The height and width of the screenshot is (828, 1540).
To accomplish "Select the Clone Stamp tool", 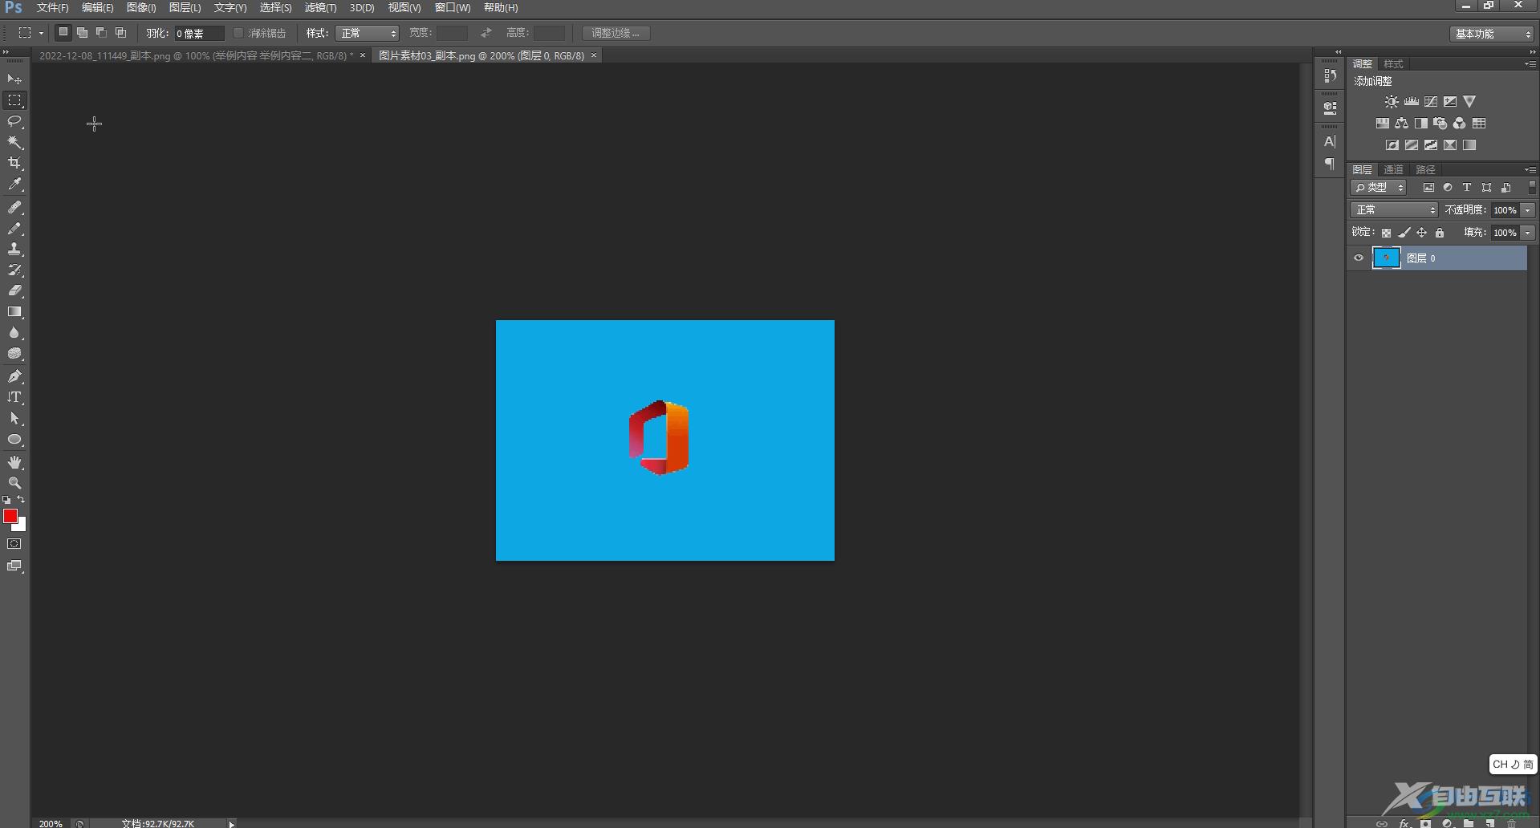I will point(14,250).
